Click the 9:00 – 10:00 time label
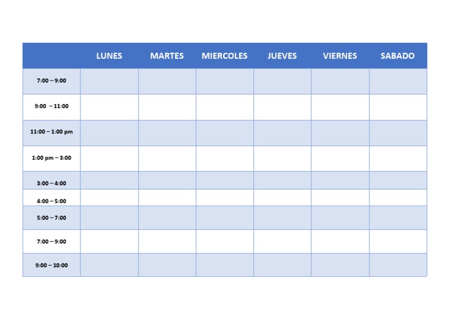The height and width of the screenshot is (319, 451). coord(52,265)
